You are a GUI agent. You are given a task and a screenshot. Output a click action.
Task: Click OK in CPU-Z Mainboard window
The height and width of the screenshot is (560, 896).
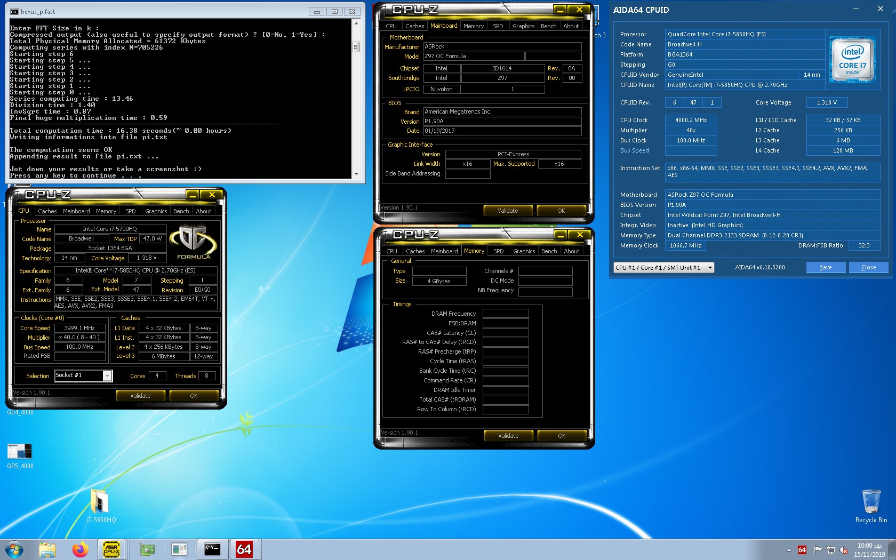(561, 211)
